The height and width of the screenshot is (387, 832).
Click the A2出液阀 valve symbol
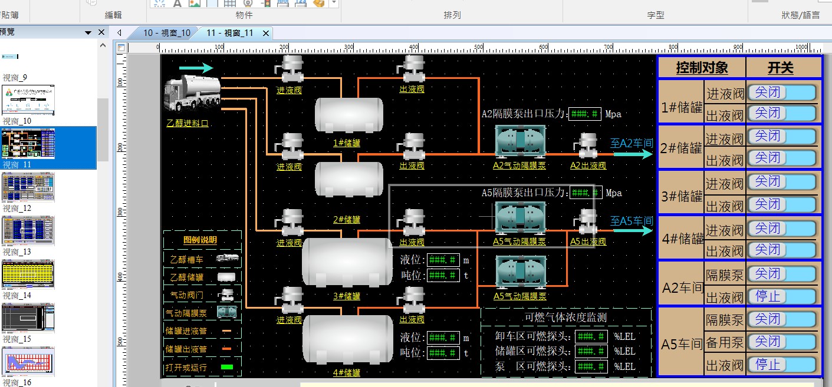587,147
